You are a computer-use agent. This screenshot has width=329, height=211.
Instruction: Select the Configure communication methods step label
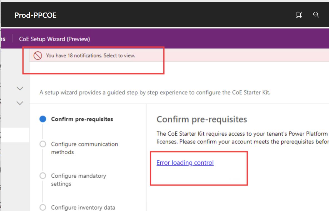84,148
